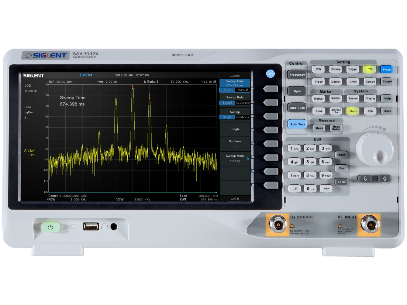Screen dimensions: 407x305
Task: Click the Marker1 peak on the trace
Action: [149, 96]
